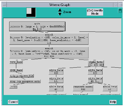Click the Zoom label

[67, 12]
